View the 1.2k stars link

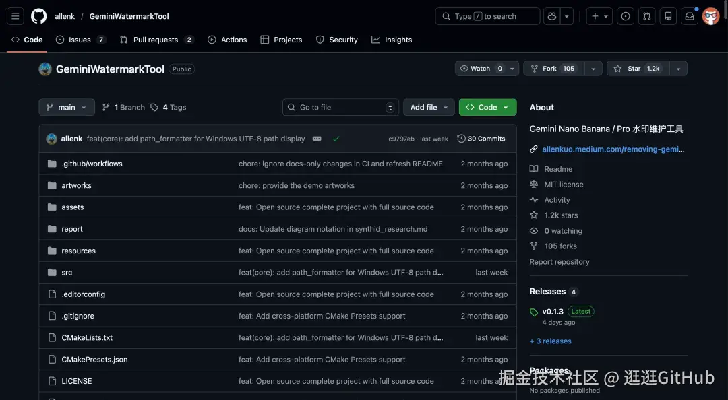[x=561, y=215]
